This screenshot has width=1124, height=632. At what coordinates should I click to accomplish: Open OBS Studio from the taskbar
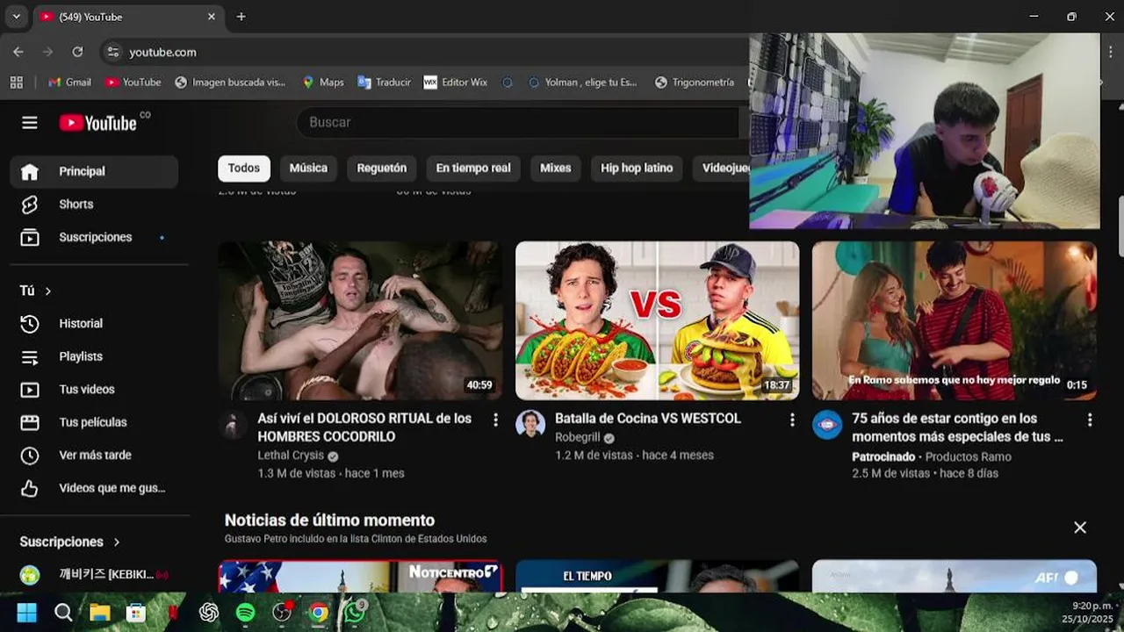282,613
